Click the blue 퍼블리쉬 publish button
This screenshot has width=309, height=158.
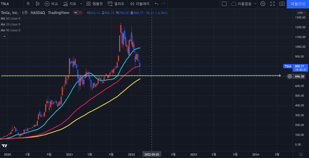click(298, 4)
